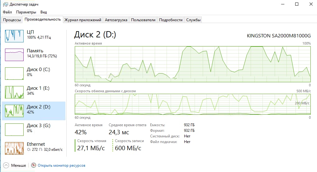Click the Системный диск label
The width and height of the screenshot is (317, 172).
click(165, 136)
